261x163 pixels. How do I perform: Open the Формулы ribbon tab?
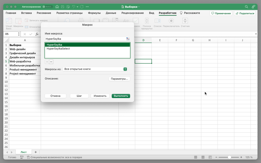click(x=94, y=13)
